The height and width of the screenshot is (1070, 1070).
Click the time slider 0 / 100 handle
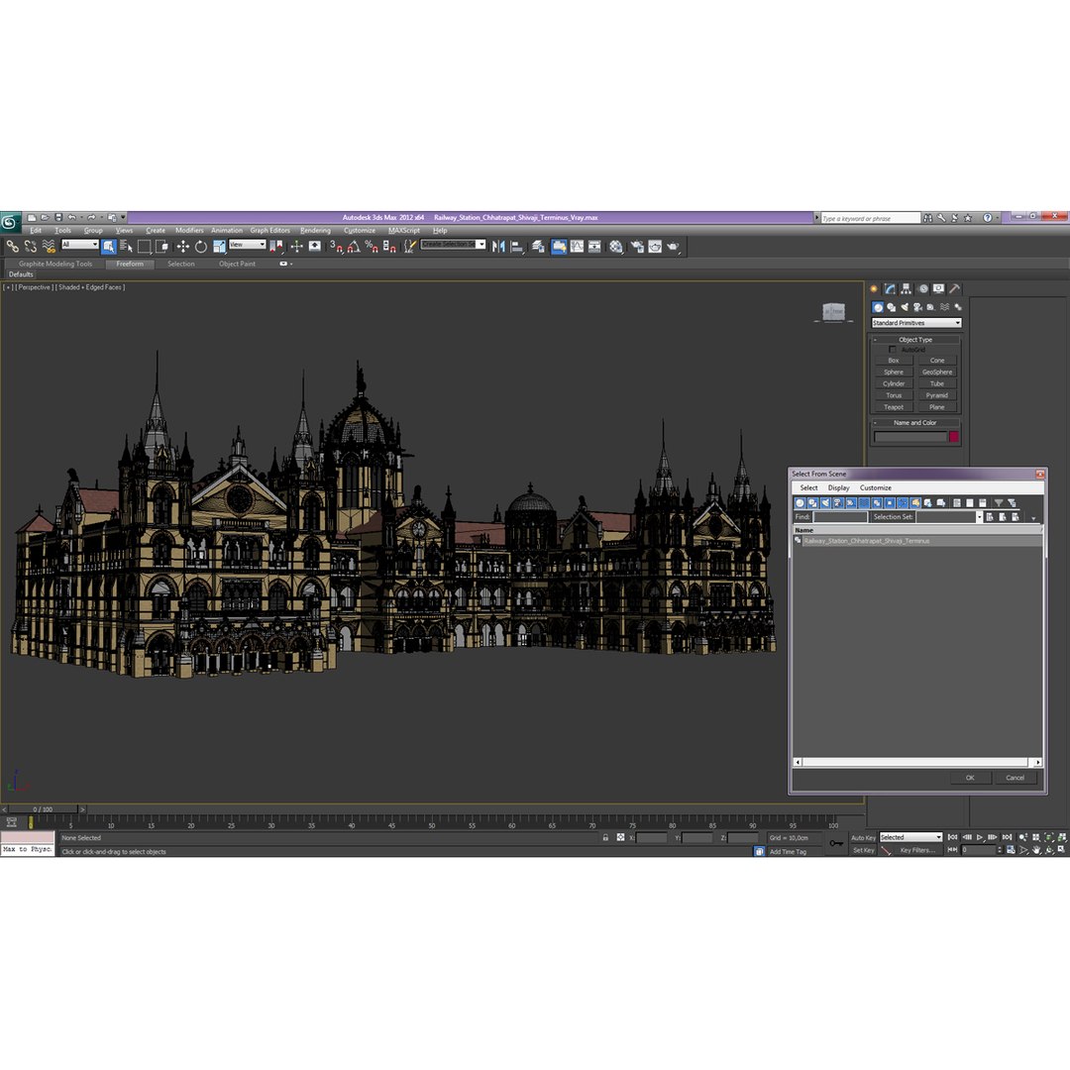[x=43, y=809]
